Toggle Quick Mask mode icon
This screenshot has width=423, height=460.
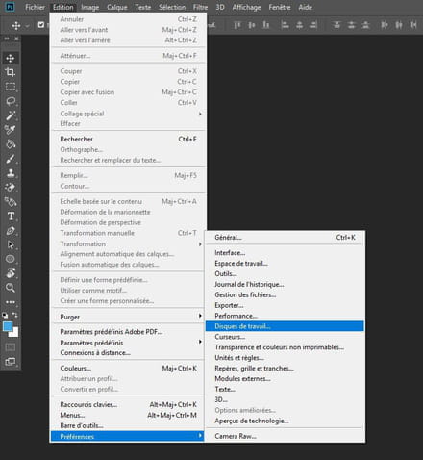click(11, 347)
